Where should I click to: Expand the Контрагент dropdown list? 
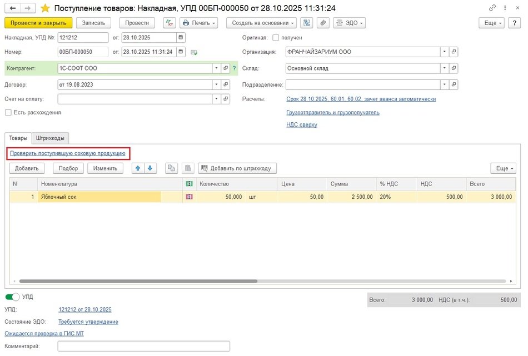coord(216,68)
